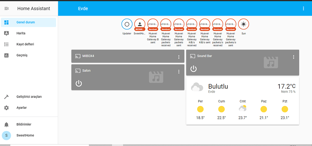Click the Bulutlu weather heading
Viewport: 312px width, 146px height.
coord(218,87)
